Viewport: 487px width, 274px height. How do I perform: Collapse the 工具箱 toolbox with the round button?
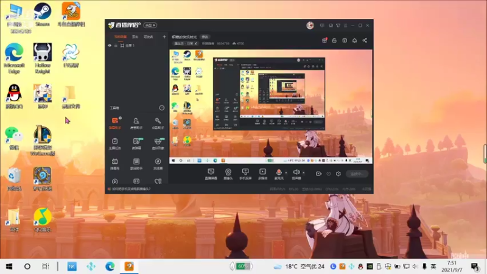tap(162, 108)
